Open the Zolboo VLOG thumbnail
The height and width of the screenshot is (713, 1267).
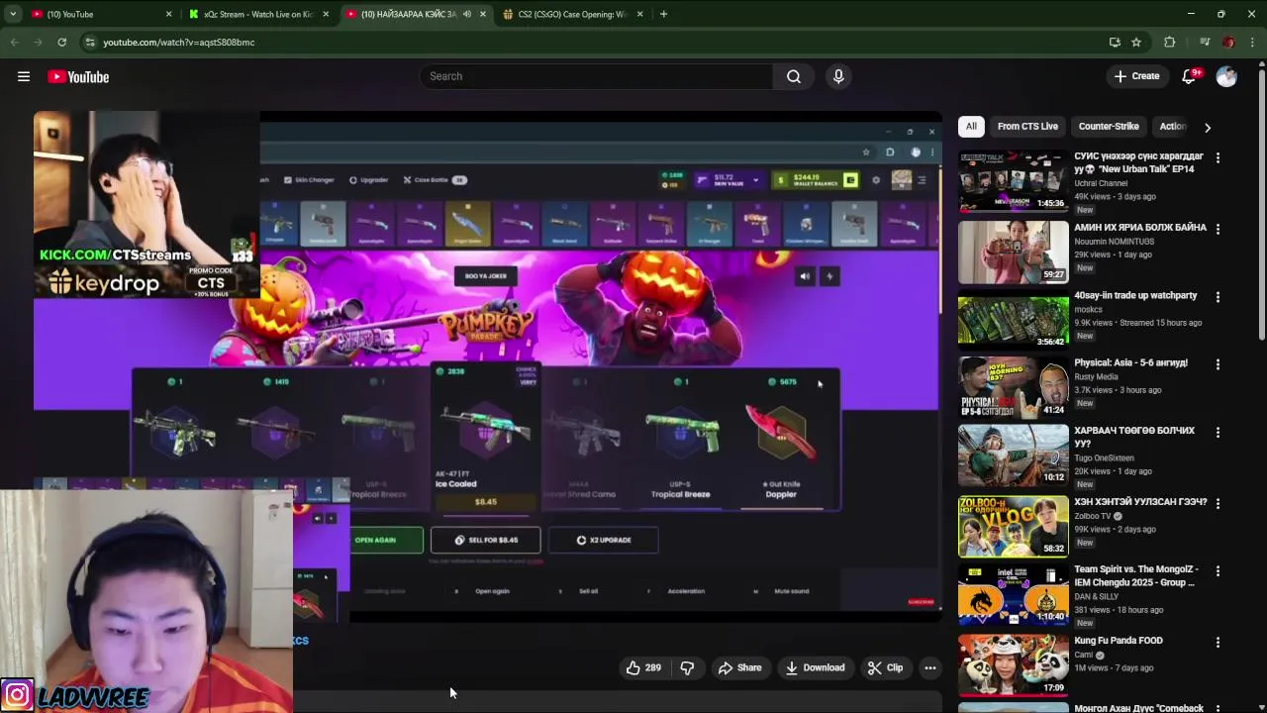1013,526
